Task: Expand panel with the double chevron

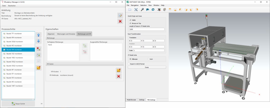Action: point(41,104)
